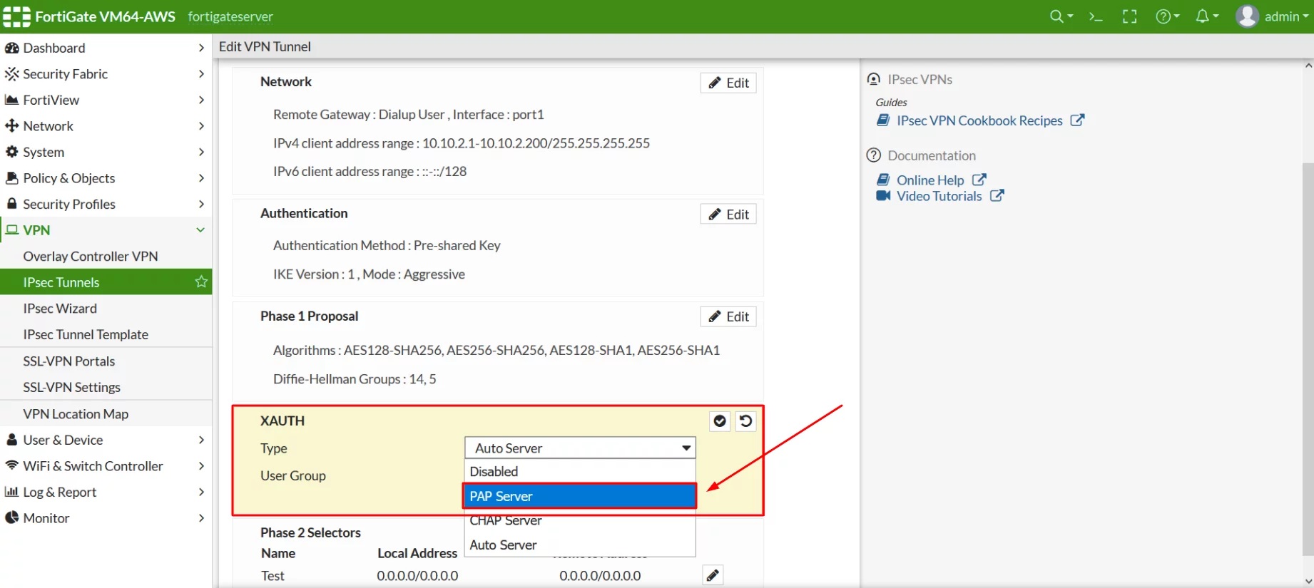This screenshot has width=1314, height=588.
Task: Edit the Authentication section
Action: (728, 214)
